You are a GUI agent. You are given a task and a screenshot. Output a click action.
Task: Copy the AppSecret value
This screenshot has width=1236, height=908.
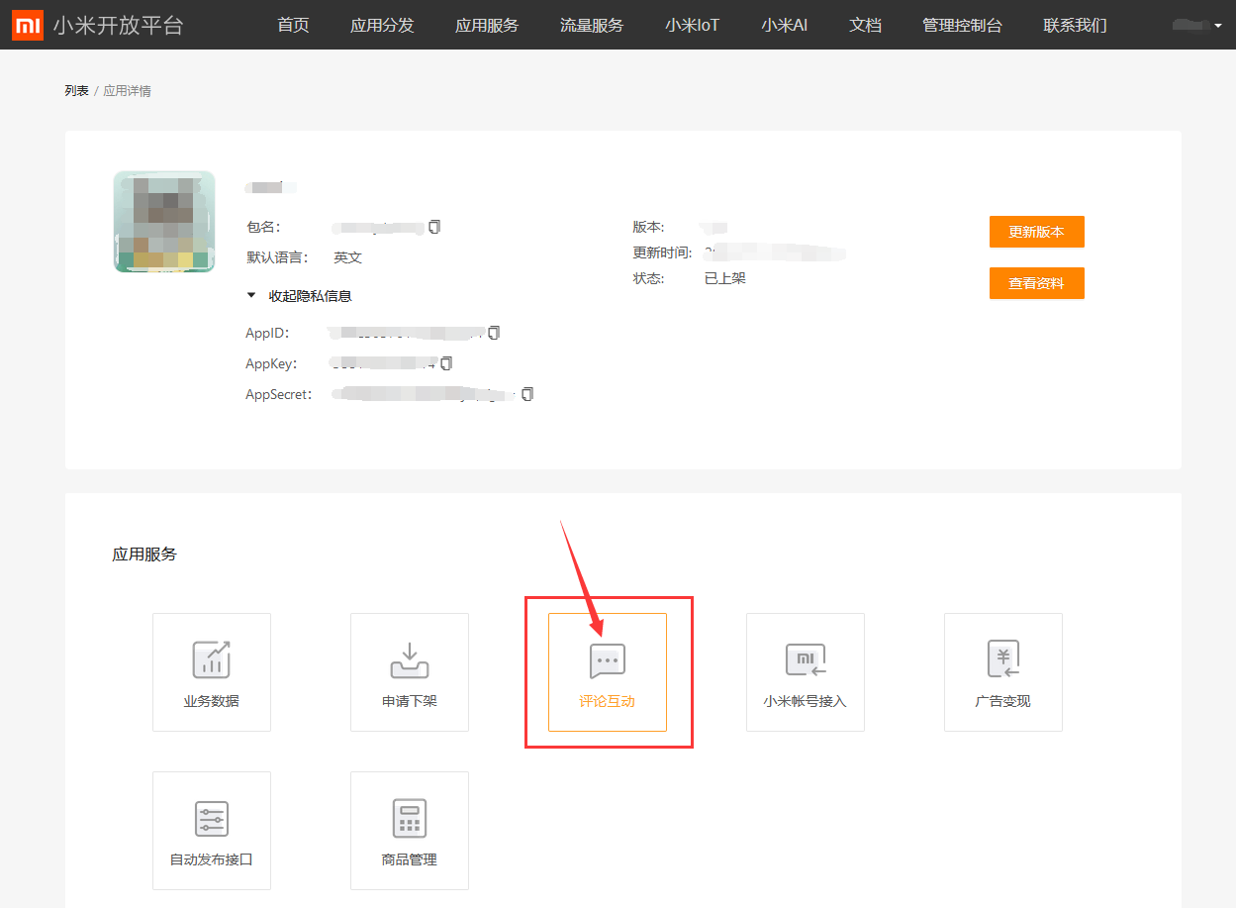pyautogui.click(x=527, y=394)
